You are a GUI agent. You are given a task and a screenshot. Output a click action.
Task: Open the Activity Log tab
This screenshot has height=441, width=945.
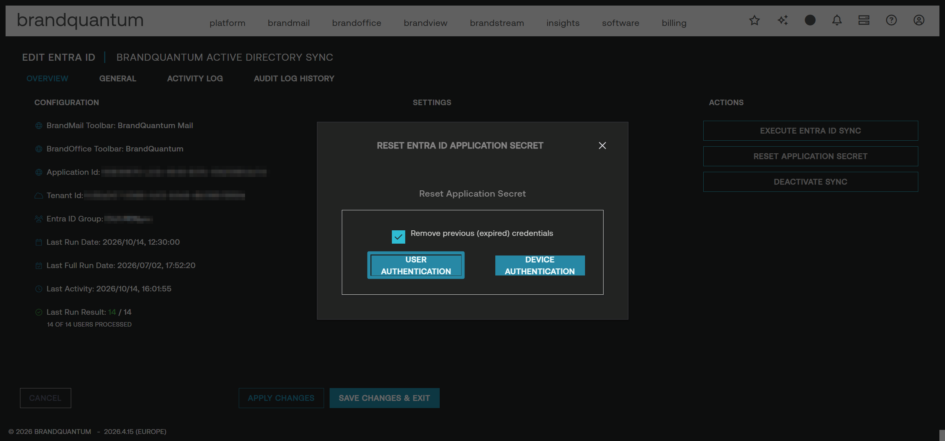[x=195, y=78]
